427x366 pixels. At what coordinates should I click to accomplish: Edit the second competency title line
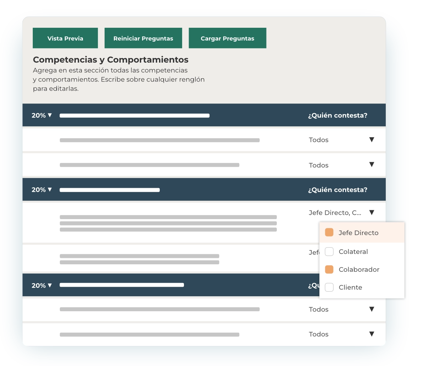point(110,190)
